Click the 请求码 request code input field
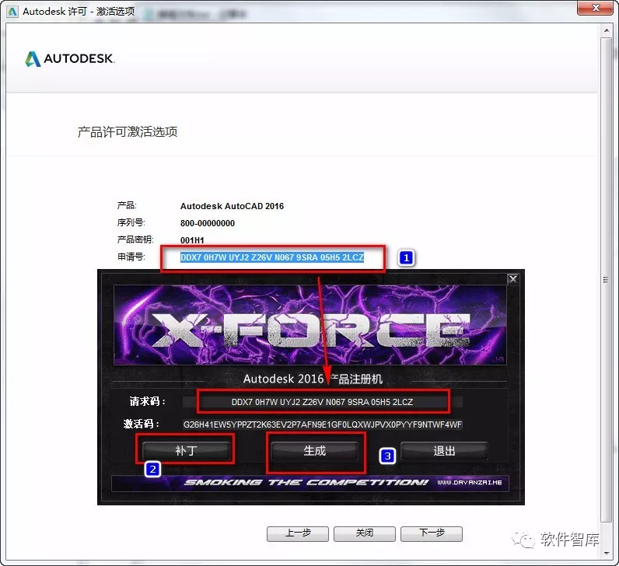Screen dimensions: 619x566 pos(322,402)
